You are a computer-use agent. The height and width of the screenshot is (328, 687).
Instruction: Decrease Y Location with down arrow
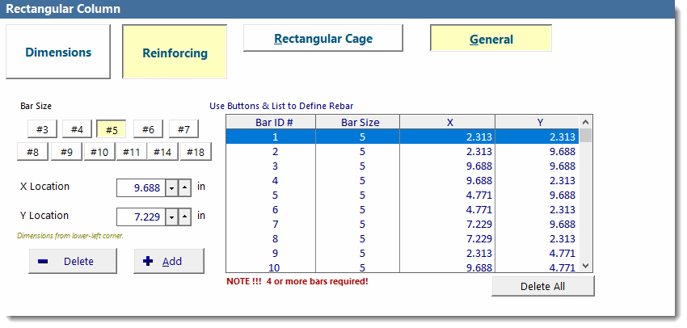coord(171,217)
